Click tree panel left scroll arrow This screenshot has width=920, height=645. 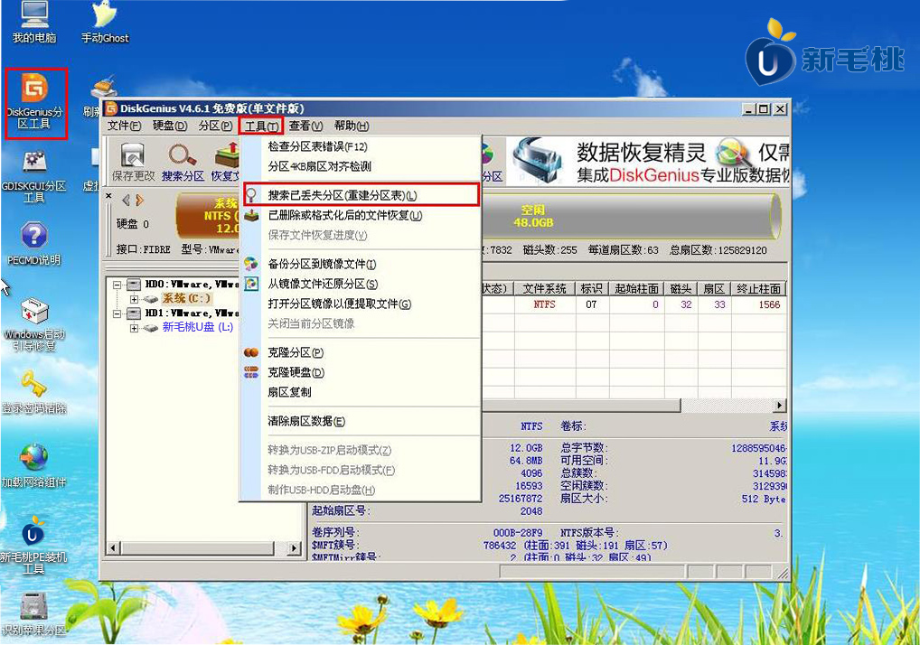[113, 548]
